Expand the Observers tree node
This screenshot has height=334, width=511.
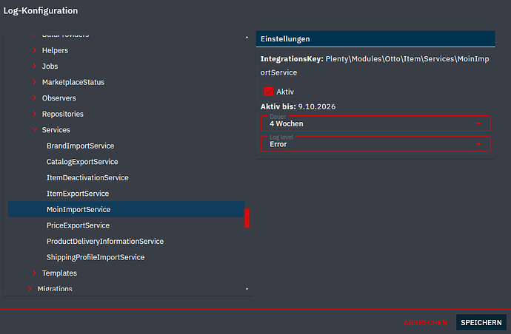tap(34, 98)
